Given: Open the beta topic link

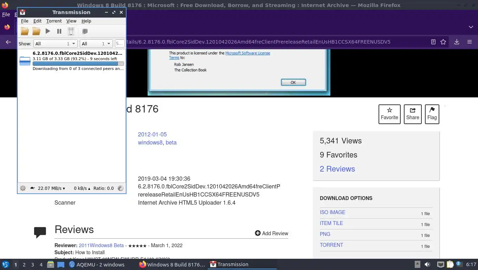Looking at the screenshot, I should pyautogui.click(x=171, y=142).
